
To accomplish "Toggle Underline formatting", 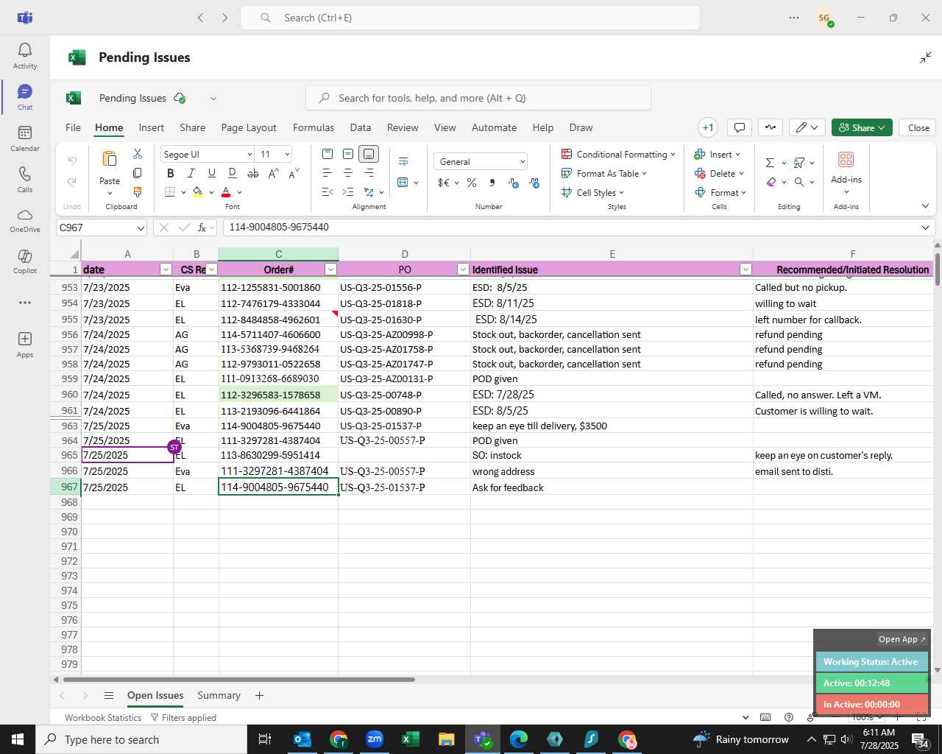I will 211,173.
